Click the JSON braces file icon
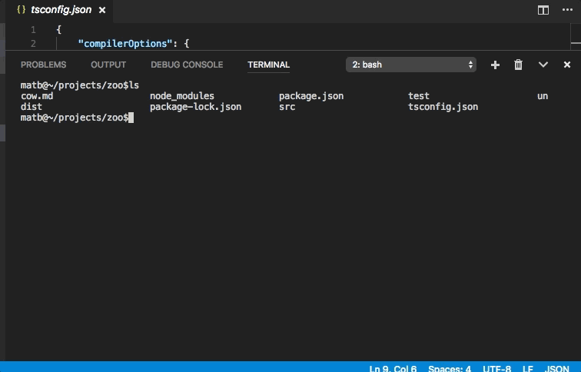 [21, 10]
